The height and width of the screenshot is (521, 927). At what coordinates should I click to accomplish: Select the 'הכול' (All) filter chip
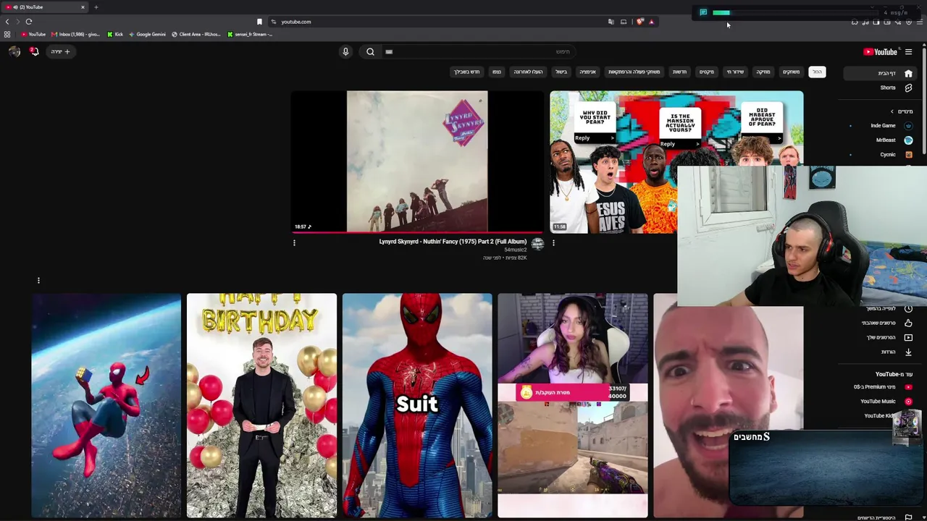pyautogui.click(x=817, y=72)
